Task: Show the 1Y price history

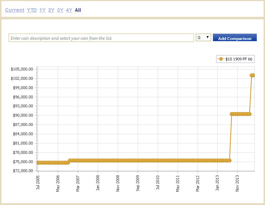Action: pos(42,10)
